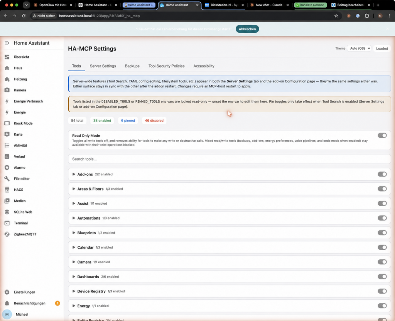Dismiss the debugging notification bar

[387, 29]
